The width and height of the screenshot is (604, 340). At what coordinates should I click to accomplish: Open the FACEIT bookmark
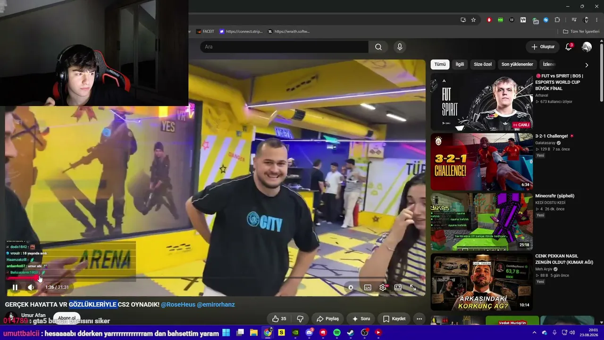(205, 32)
